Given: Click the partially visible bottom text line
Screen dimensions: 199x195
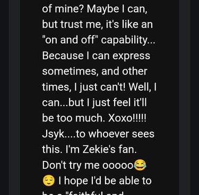Looking at the screenshot, I should pyautogui.click(x=83, y=193).
